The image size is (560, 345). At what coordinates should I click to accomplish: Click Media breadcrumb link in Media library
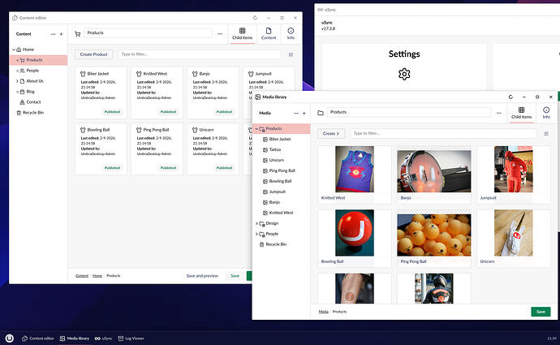click(323, 312)
